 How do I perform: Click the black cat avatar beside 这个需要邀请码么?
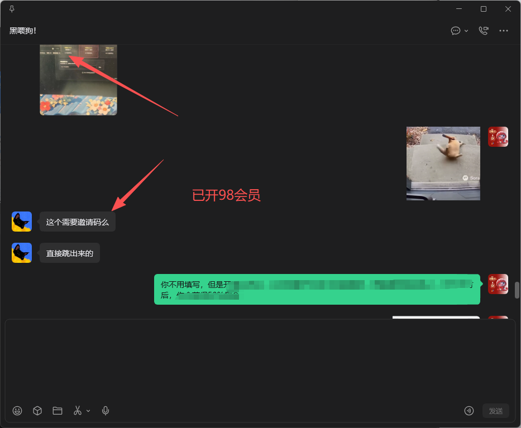click(22, 222)
